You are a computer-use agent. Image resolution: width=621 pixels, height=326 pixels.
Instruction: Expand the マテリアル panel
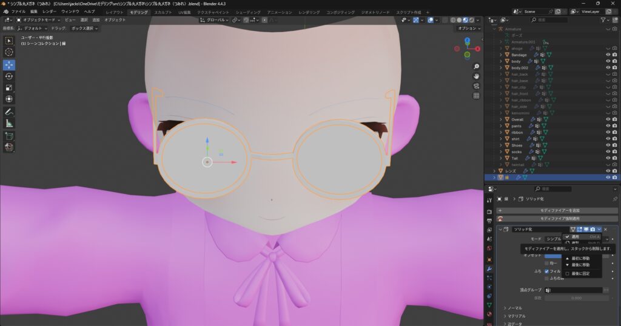tap(516, 316)
